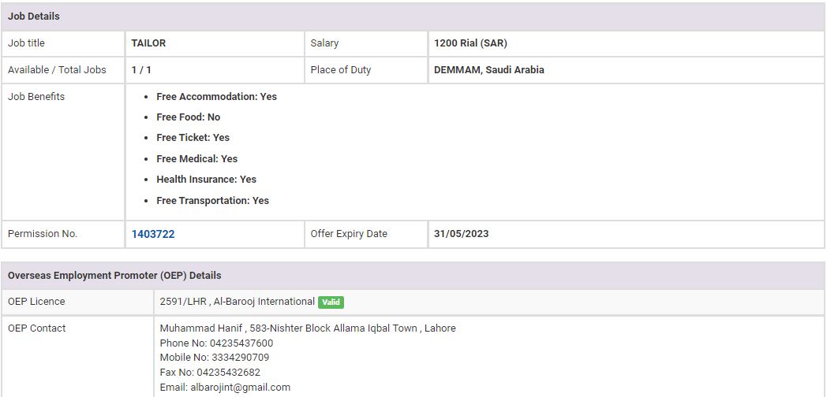Click the Available / Total Jobs value 1 / 1
Image resolution: width=827 pixels, height=397 pixels.
click(x=141, y=70)
